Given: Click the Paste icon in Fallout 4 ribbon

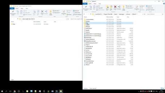Looking at the screenshot, I should click(x=94, y=7).
